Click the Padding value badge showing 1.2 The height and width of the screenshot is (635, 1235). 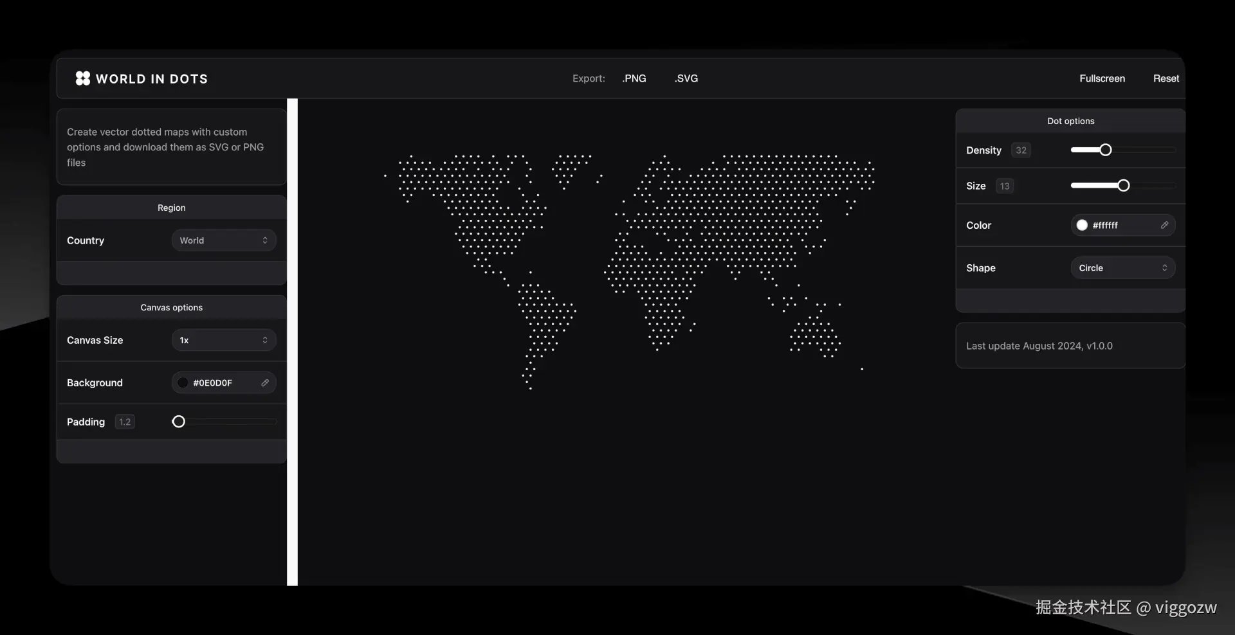coord(124,422)
